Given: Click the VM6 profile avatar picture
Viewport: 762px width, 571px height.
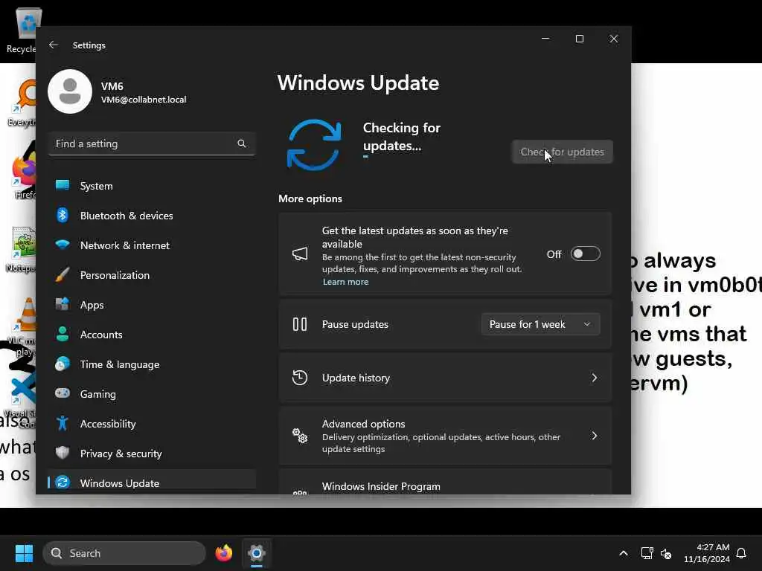Looking at the screenshot, I should pos(70,91).
